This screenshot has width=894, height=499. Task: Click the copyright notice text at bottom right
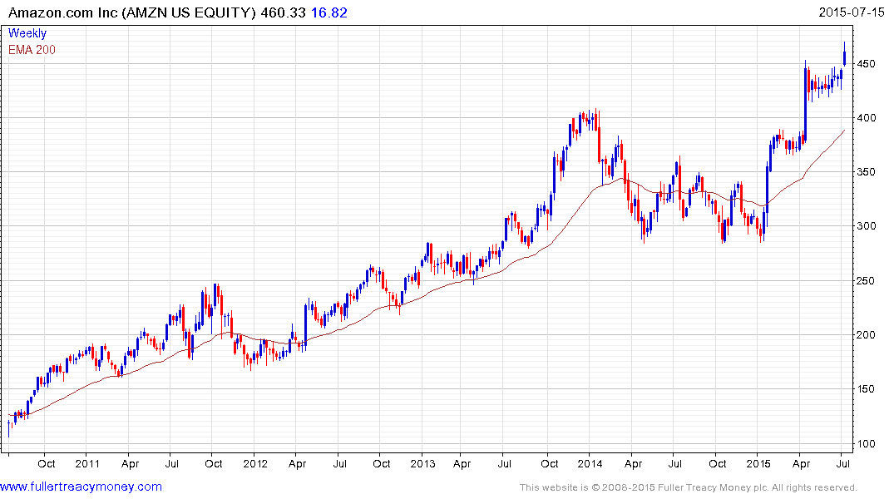click(689, 487)
